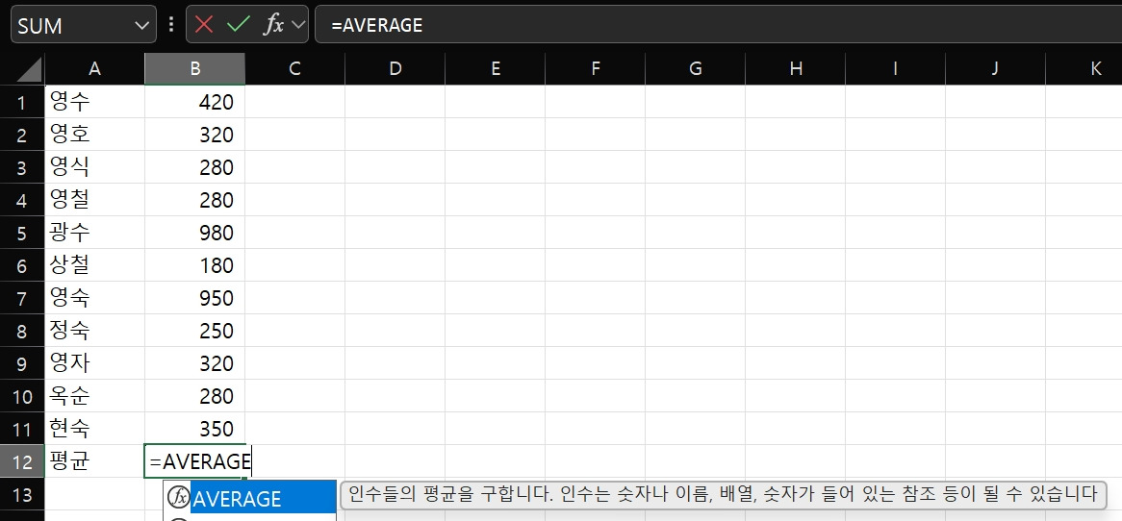Image resolution: width=1122 pixels, height=521 pixels.
Task: Click cell with value 420
Action: (194, 102)
